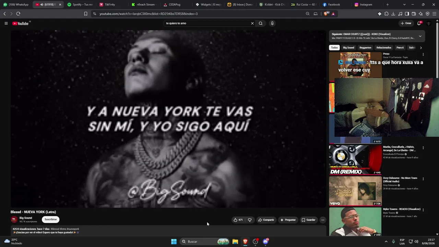Open options menu for DM (Remix) video
439x247 pixels.
[423, 148]
